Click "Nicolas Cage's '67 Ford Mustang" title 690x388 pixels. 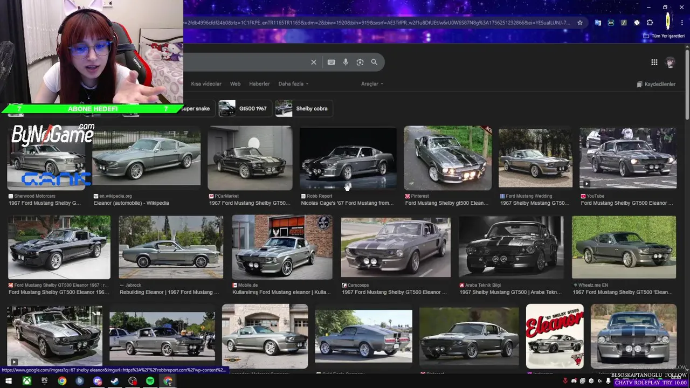pyautogui.click(x=347, y=203)
